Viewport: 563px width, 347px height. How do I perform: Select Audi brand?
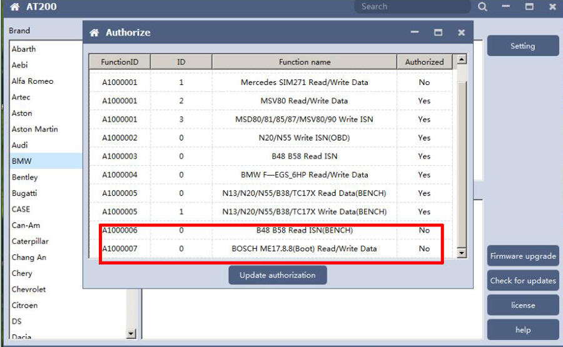tap(19, 145)
